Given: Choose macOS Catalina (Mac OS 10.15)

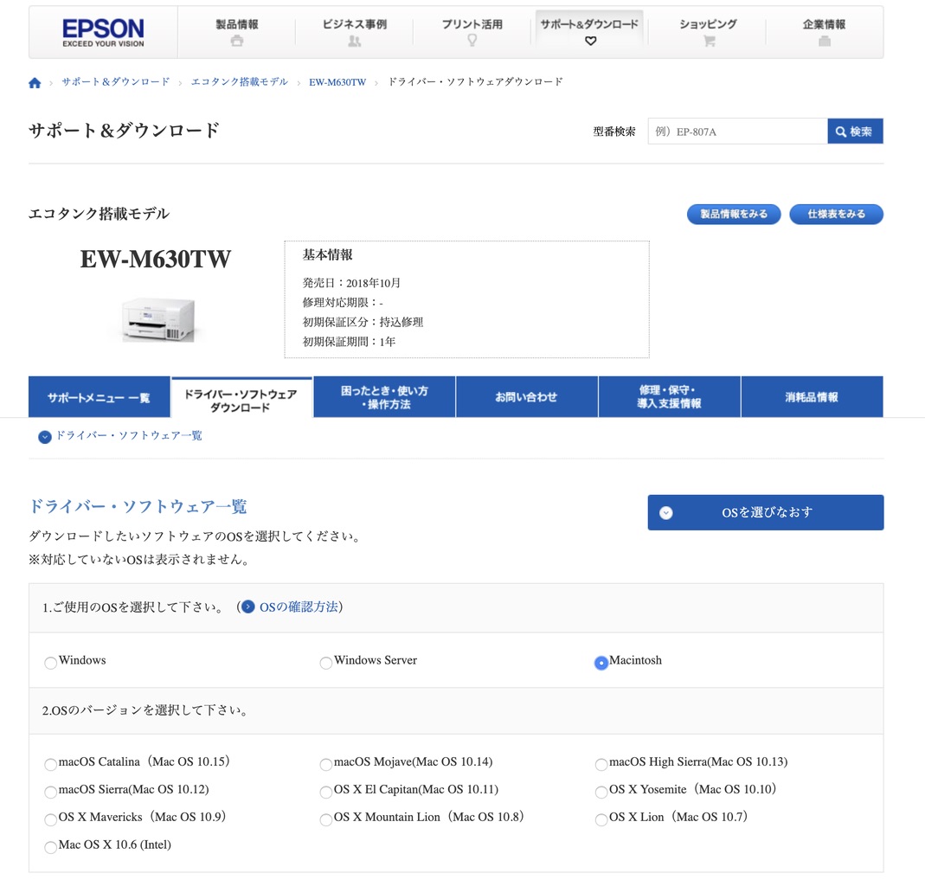Looking at the screenshot, I should [x=51, y=764].
